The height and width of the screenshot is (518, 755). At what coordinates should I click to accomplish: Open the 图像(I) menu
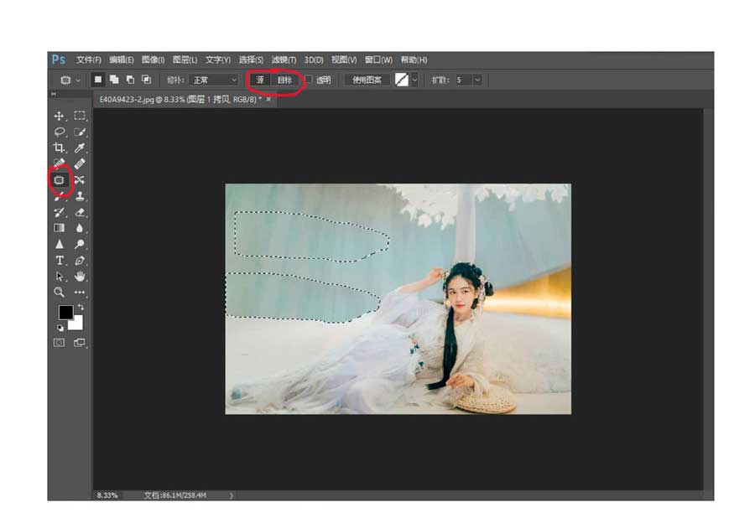pyautogui.click(x=153, y=60)
